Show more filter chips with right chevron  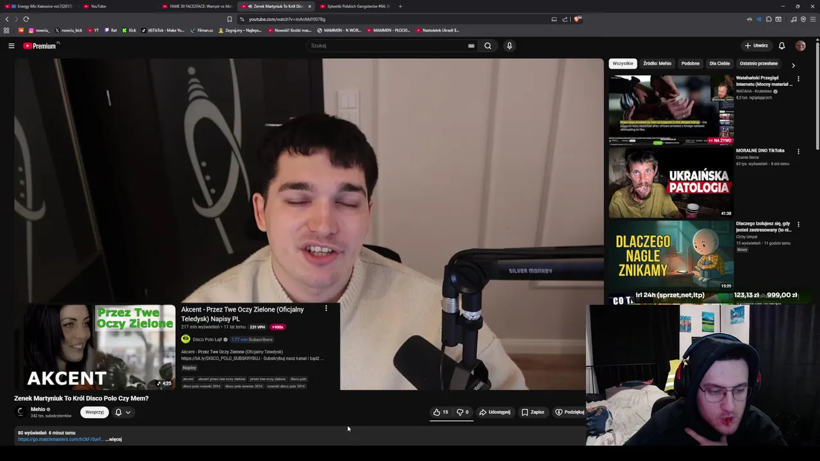793,65
